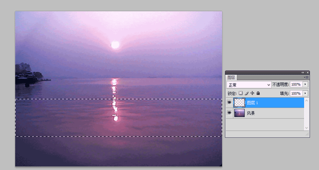Toggle lock position move icon

pos(252,93)
